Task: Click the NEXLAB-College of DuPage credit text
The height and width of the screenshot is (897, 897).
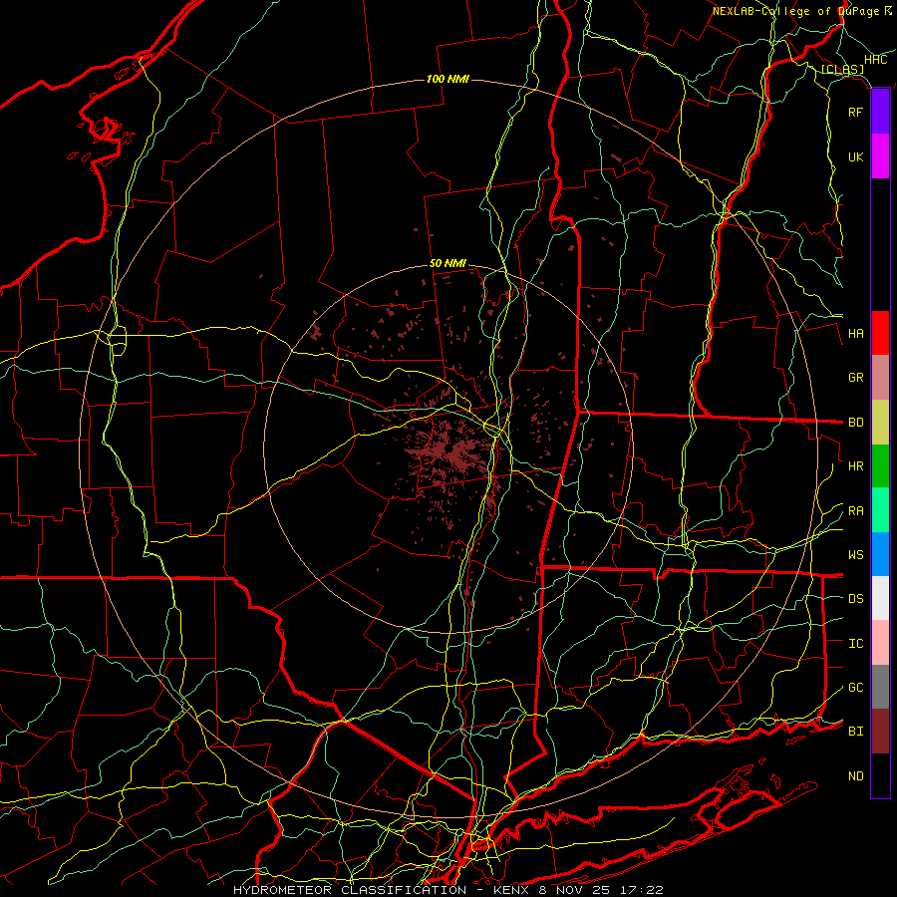Action: (795, 11)
